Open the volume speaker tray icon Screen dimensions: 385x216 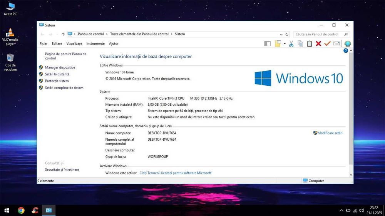click(x=362, y=210)
